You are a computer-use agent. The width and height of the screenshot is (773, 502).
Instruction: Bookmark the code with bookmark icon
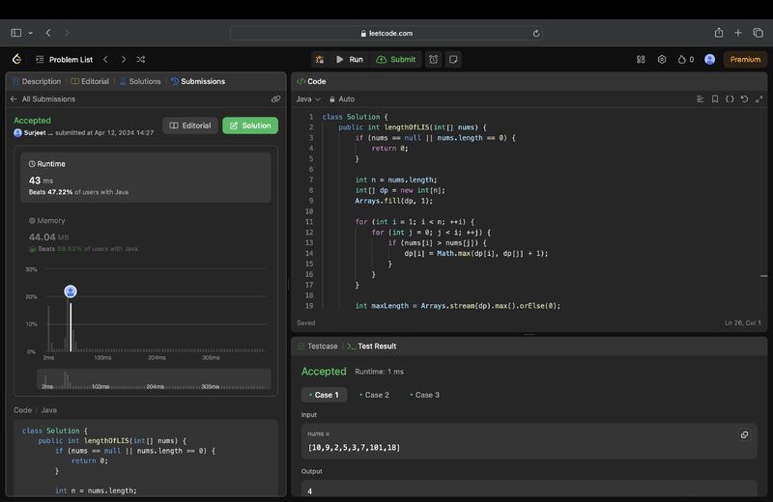coord(715,98)
